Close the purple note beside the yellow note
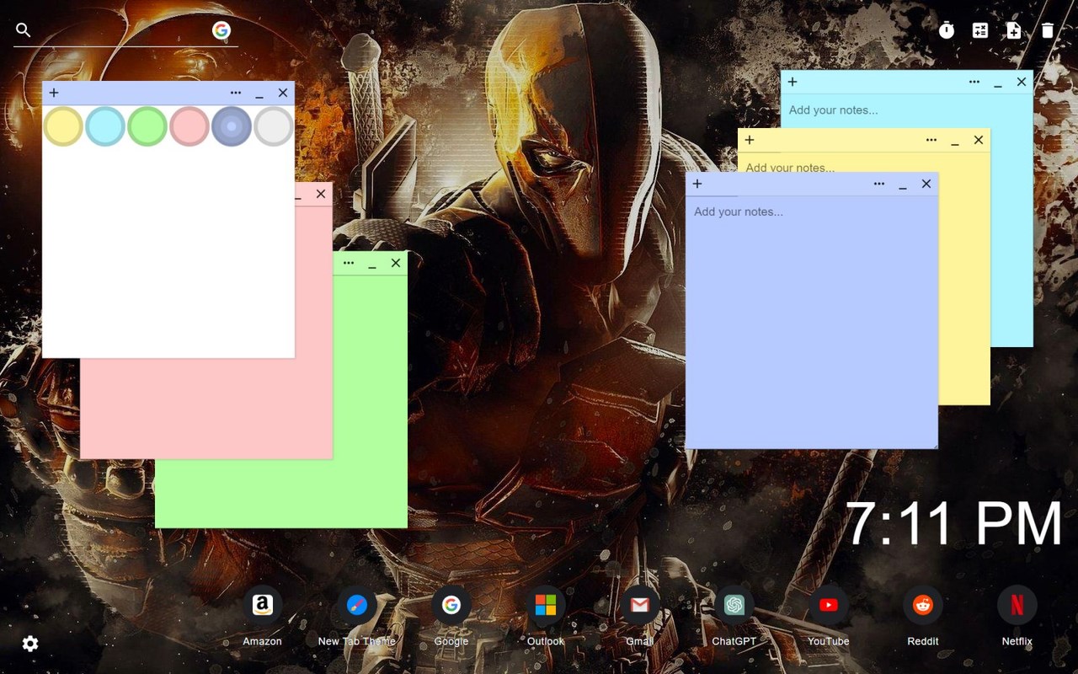The image size is (1078, 674). [926, 184]
